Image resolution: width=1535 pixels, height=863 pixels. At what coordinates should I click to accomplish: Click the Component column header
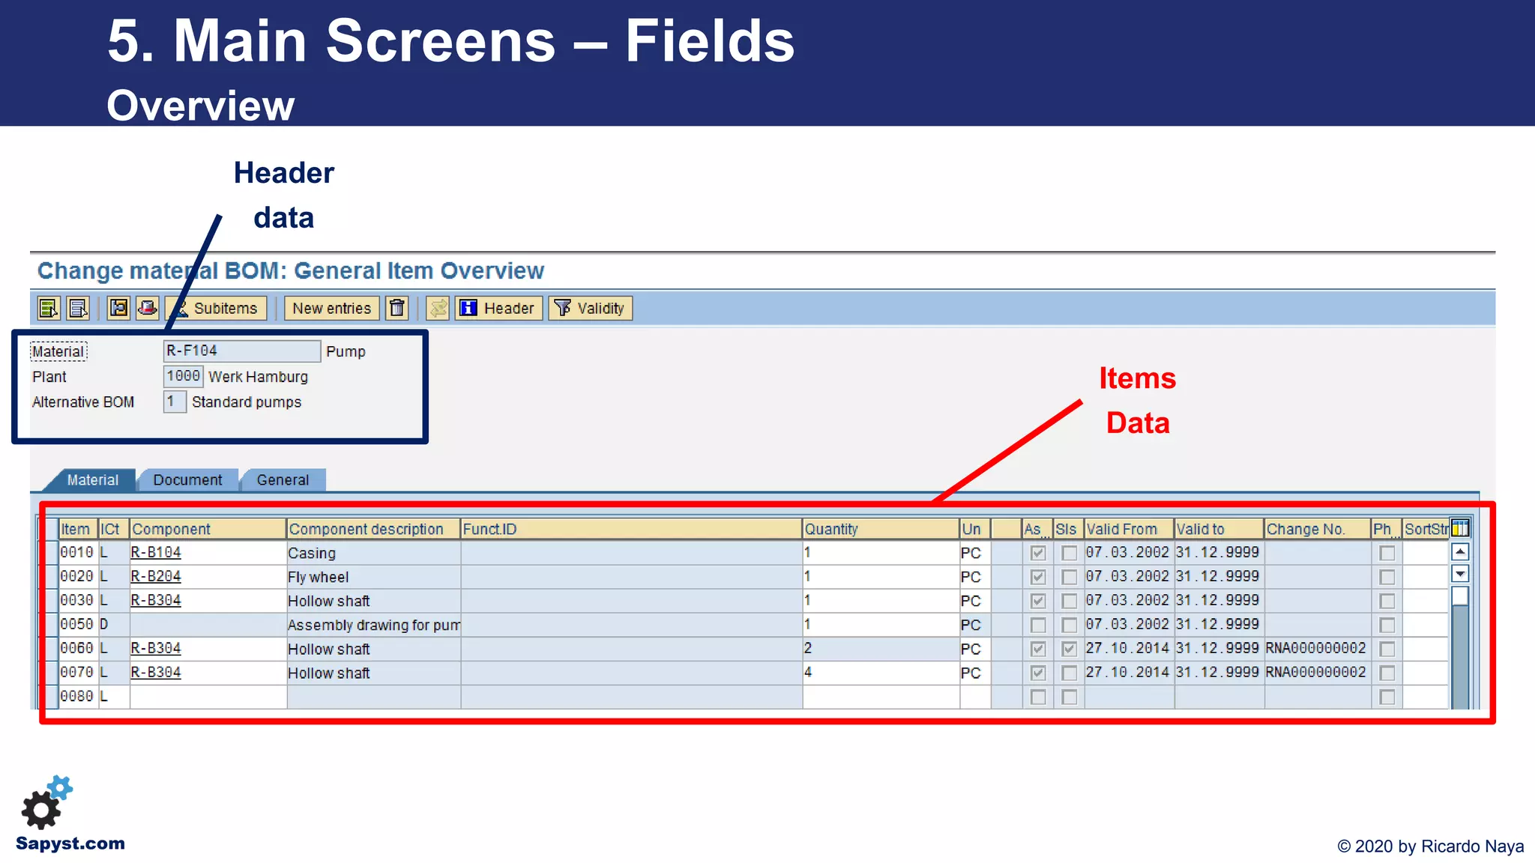[x=208, y=529]
